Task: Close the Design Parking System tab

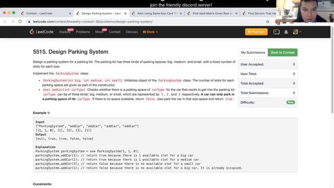Action: [x=125, y=14]
